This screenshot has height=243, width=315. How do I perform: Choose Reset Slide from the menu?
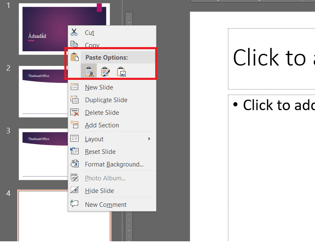point(100,152)
